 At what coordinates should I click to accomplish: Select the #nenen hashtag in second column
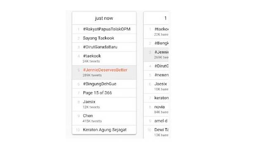tap(156, 75)
